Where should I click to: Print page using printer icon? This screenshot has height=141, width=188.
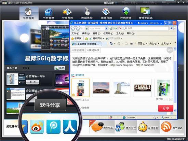[x=132, y=44]
